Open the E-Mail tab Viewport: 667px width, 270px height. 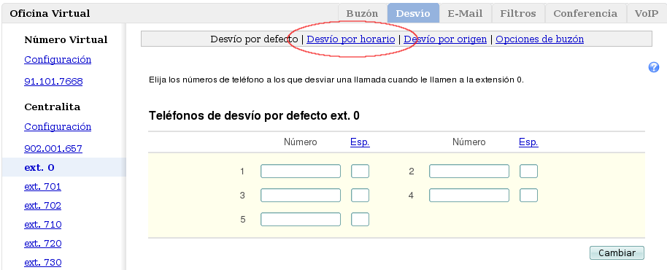(466, 13)
